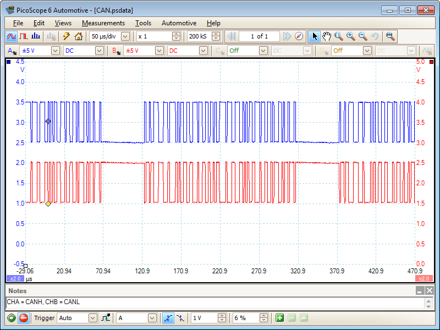This screenshot has width=440, height=330.
Task: Open trigger source channel A dropdown
Action: click(x=152, y=318)
